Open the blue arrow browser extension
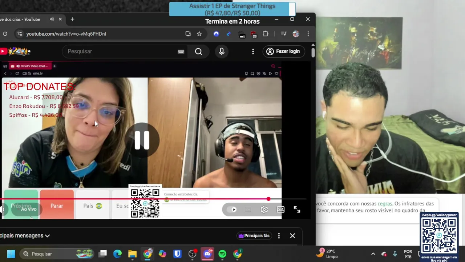This screenshot has height=262, width=465. click(229, 34)
